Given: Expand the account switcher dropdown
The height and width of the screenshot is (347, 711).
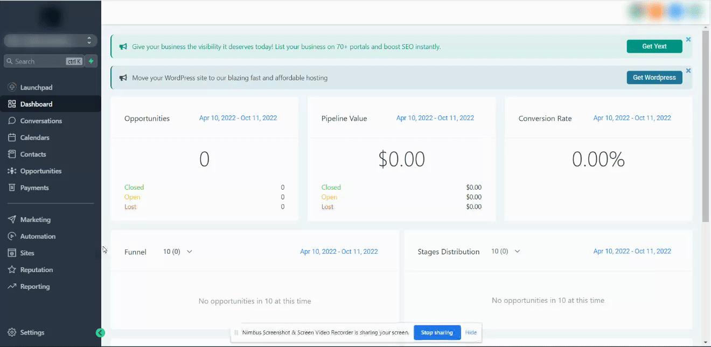Looking at the screenshot, I should click(x=51, y=40).
